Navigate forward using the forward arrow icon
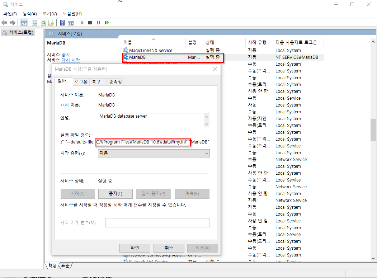 [12, 22]
